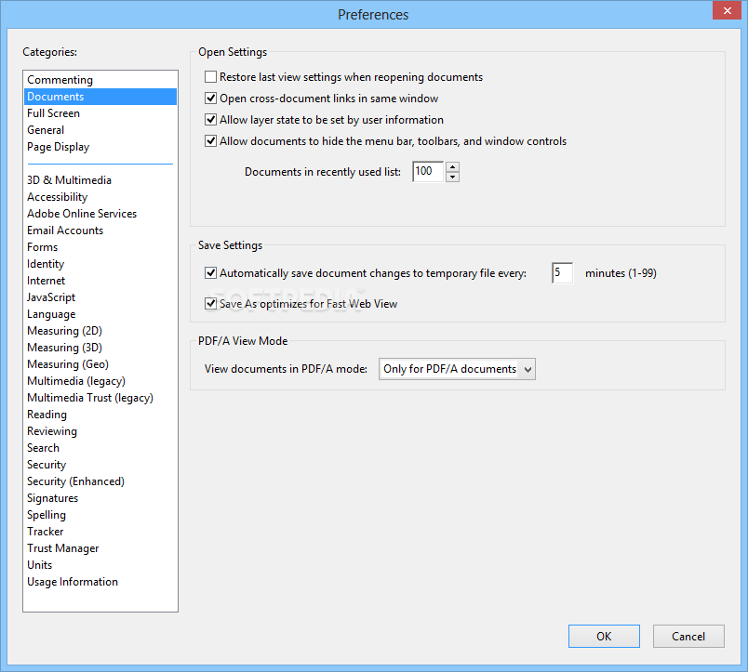This screenshot has height=672, width=748.
Task: Select the Security category
Action: 100,464
